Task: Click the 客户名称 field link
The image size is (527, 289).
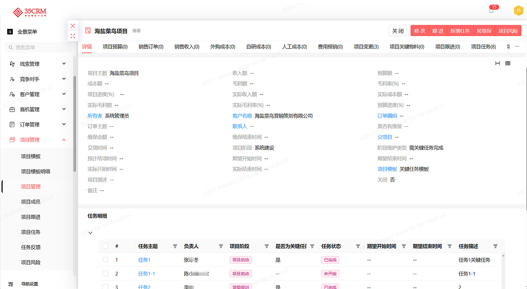Action: (x=242, y=116)
